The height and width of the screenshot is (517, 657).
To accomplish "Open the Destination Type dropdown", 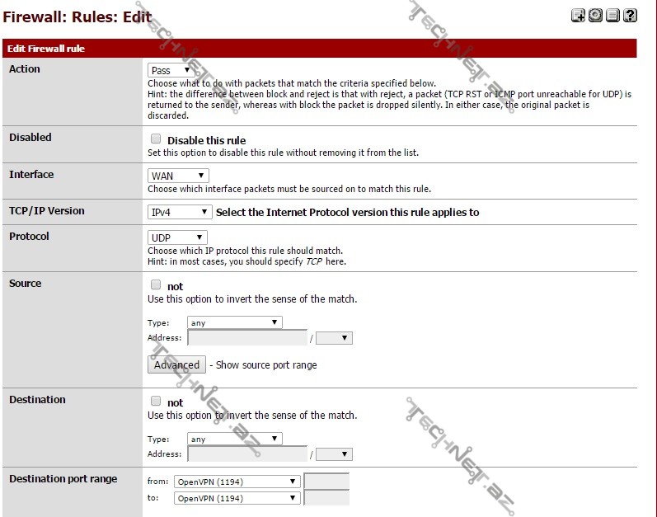I will coord(235,439).
